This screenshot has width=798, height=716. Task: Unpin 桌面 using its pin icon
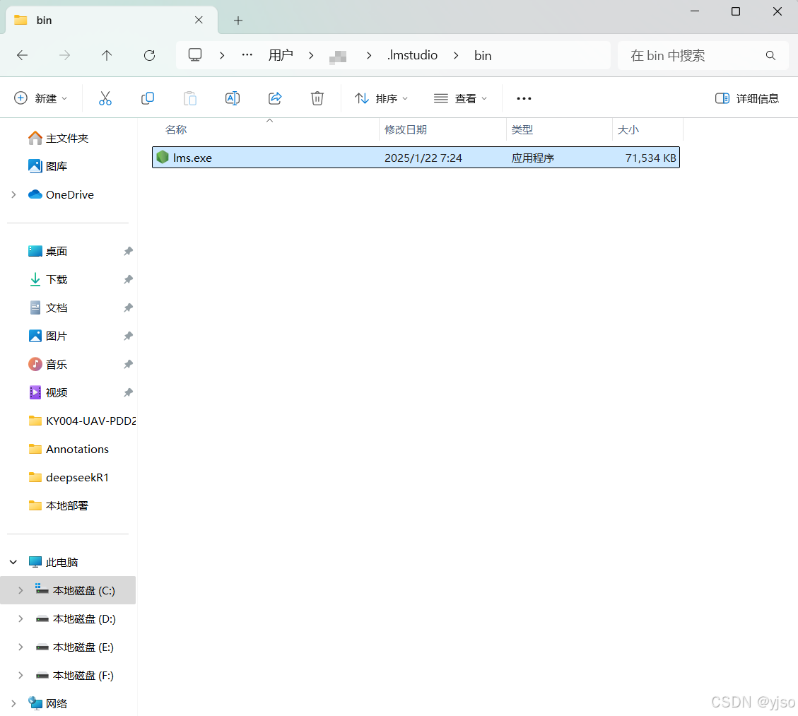[128, 251]
